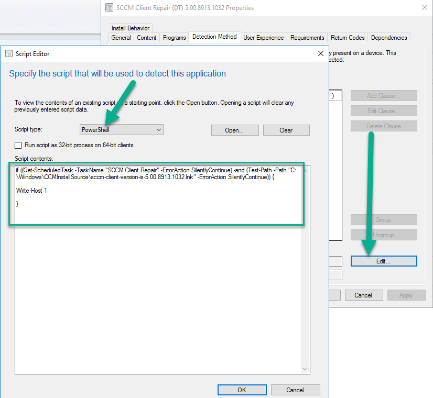
Task: Click scroll up arrow in script contents
Action: tap(305, 171)
